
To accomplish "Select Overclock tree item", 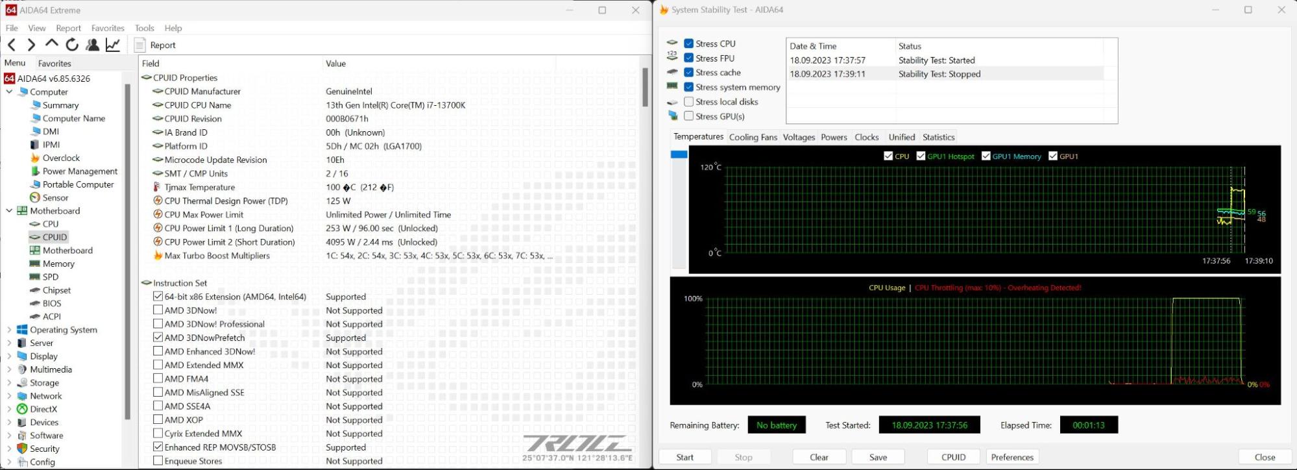I will coord(61,158).
